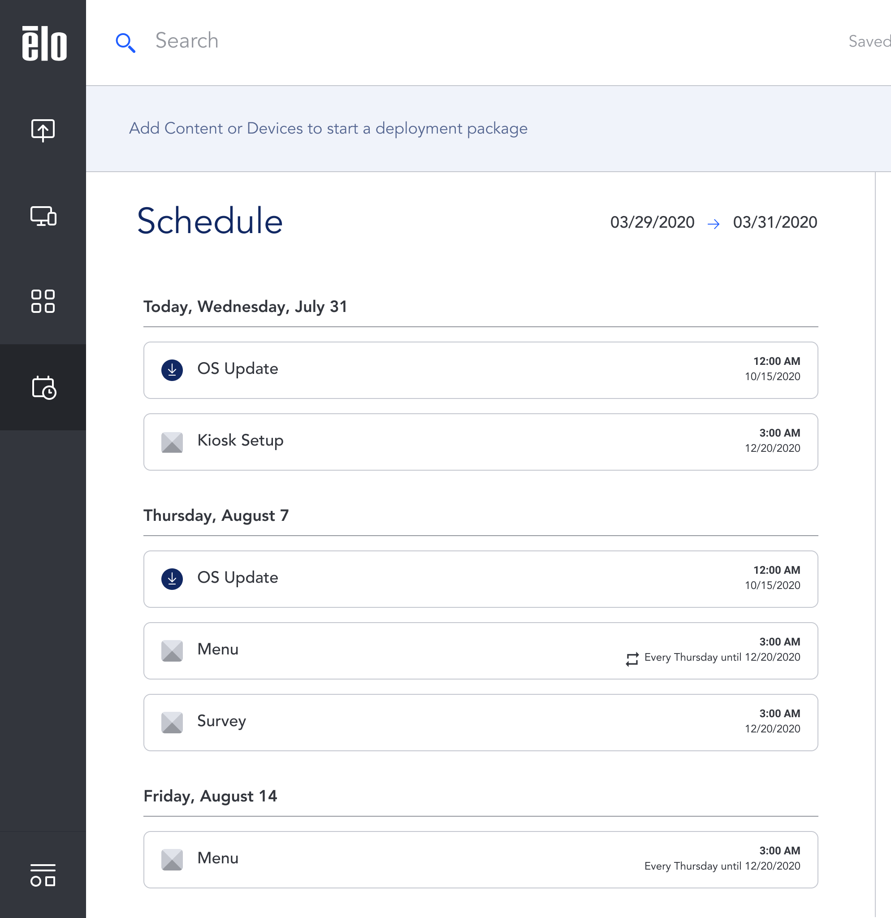Select the end date 03/31/2020
Screen dimensions: 891x918
pyautogui.click(x=775, y=222)
